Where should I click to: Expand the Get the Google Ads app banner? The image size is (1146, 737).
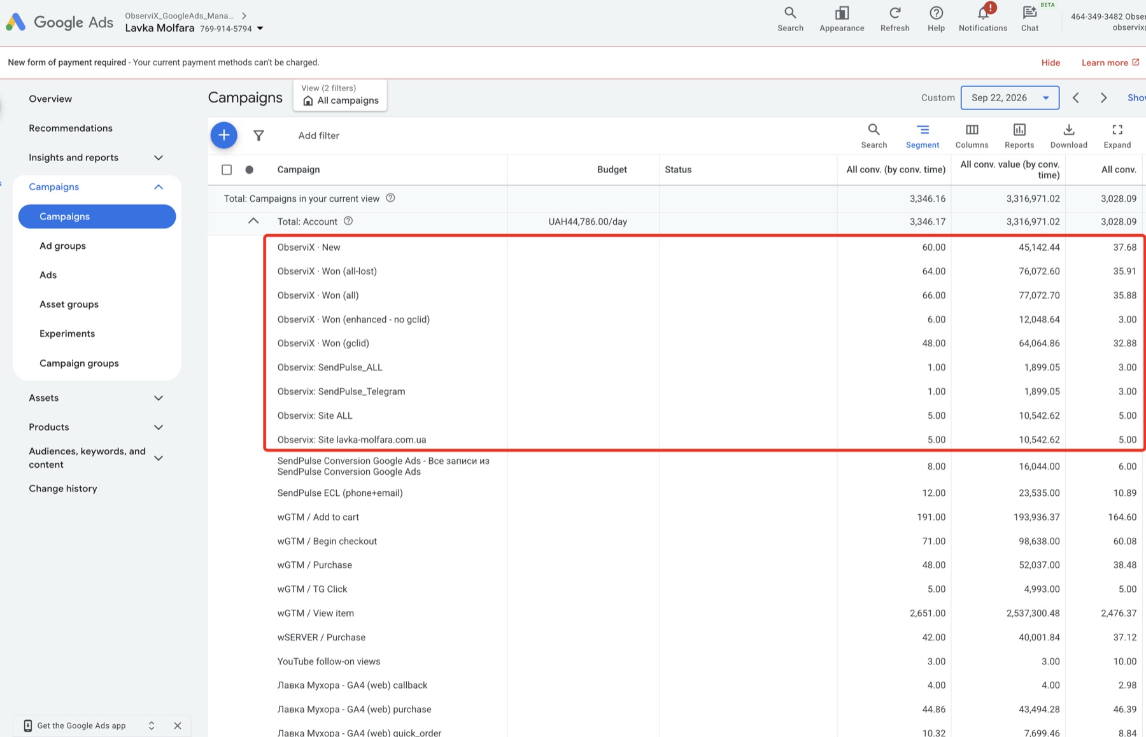pyautogui.click(x=152, y=726)
